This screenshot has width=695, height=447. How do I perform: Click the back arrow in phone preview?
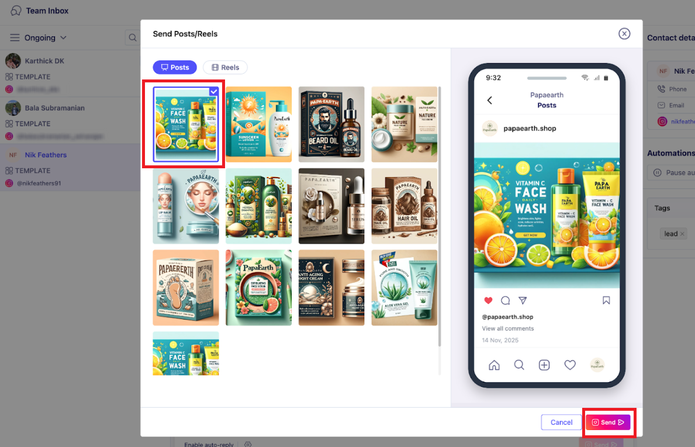click(x=490, y=100)
